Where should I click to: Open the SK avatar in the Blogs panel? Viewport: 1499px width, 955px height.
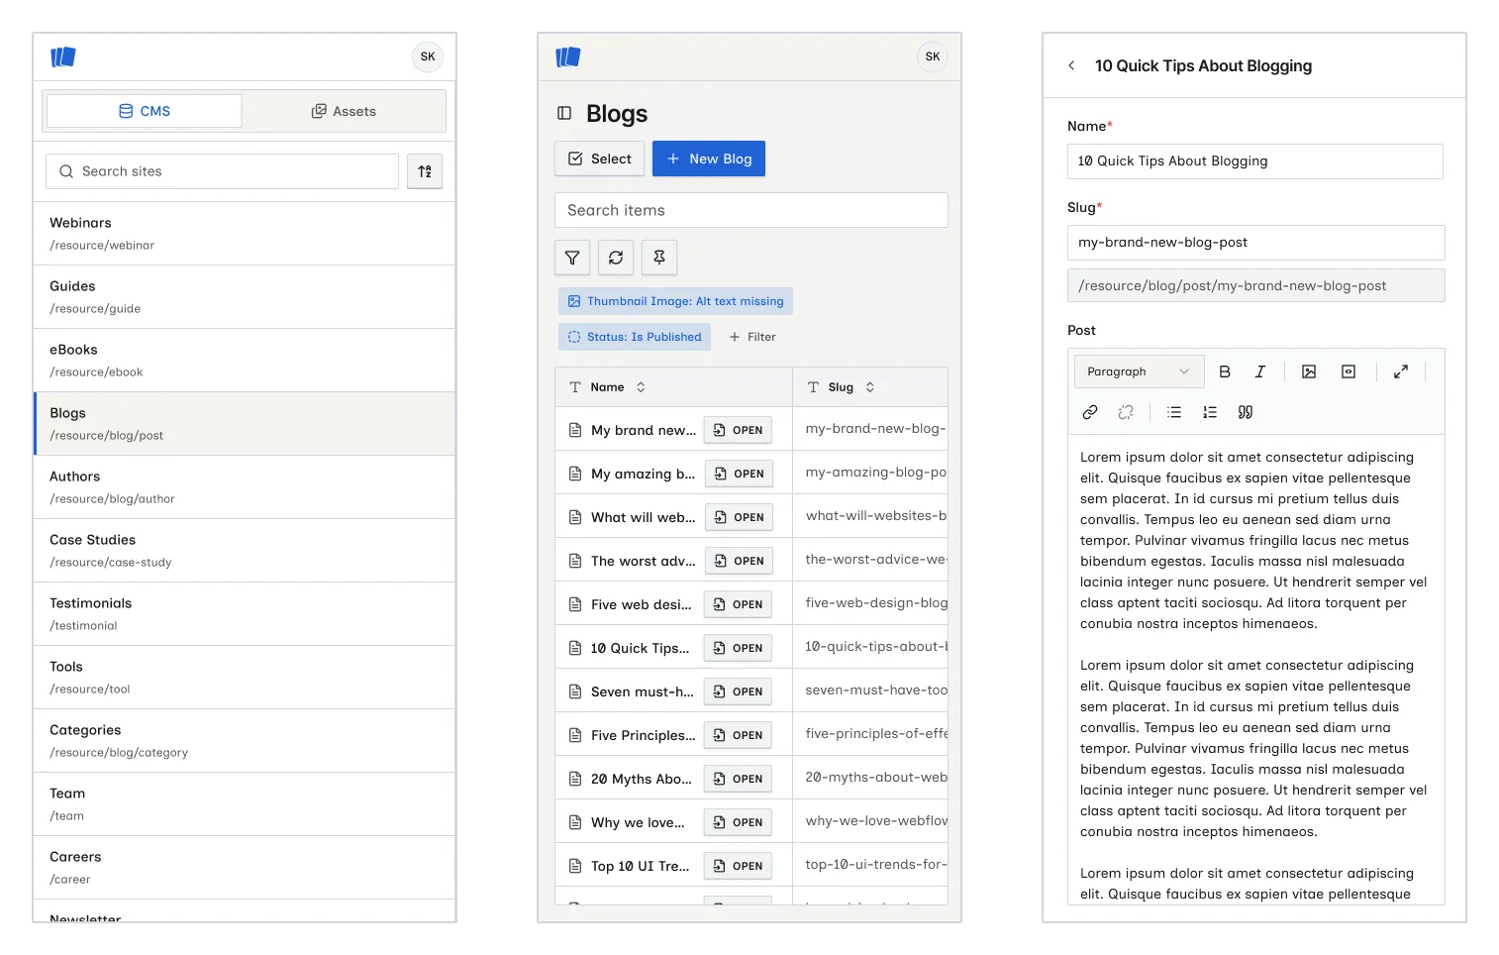[x=933, y=56]
